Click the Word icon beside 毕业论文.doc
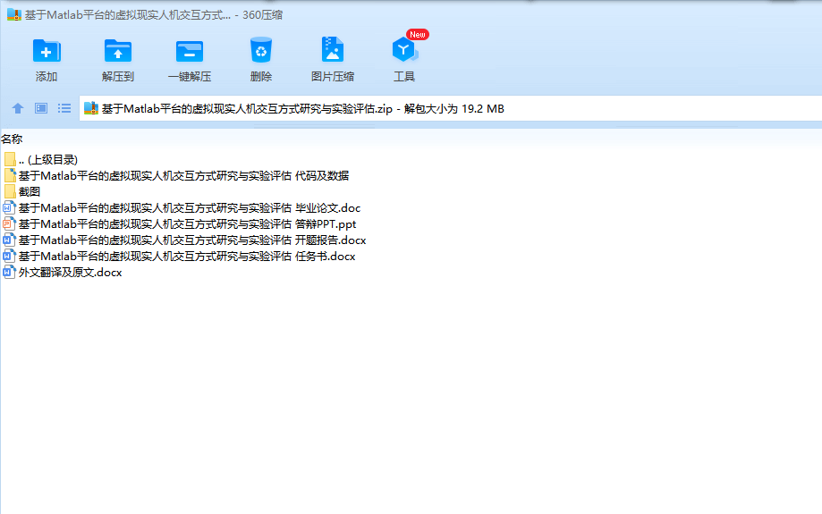This screenshot has height=514, width=822. pyautogui.click(x=10, y=208)
